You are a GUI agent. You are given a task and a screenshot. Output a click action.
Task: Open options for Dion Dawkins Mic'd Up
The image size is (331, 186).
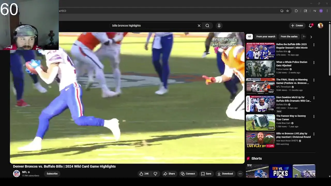[x=314, y=98]
